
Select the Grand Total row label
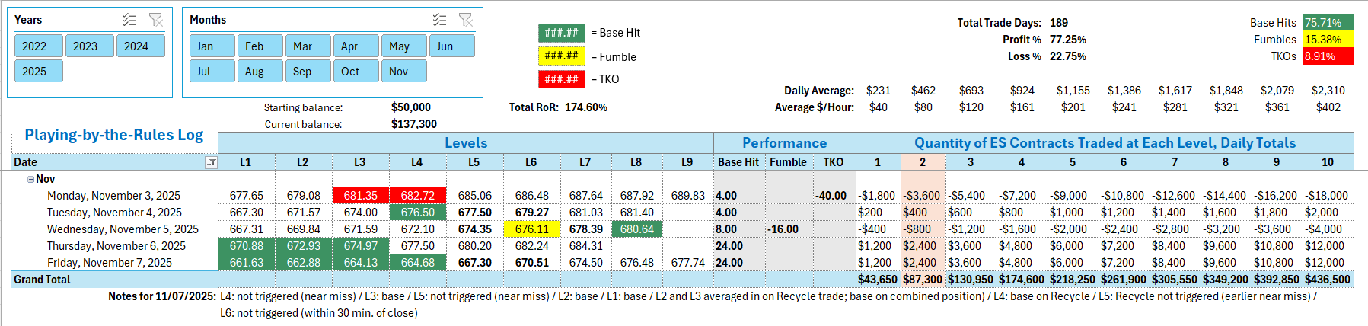tap(42, 280)
